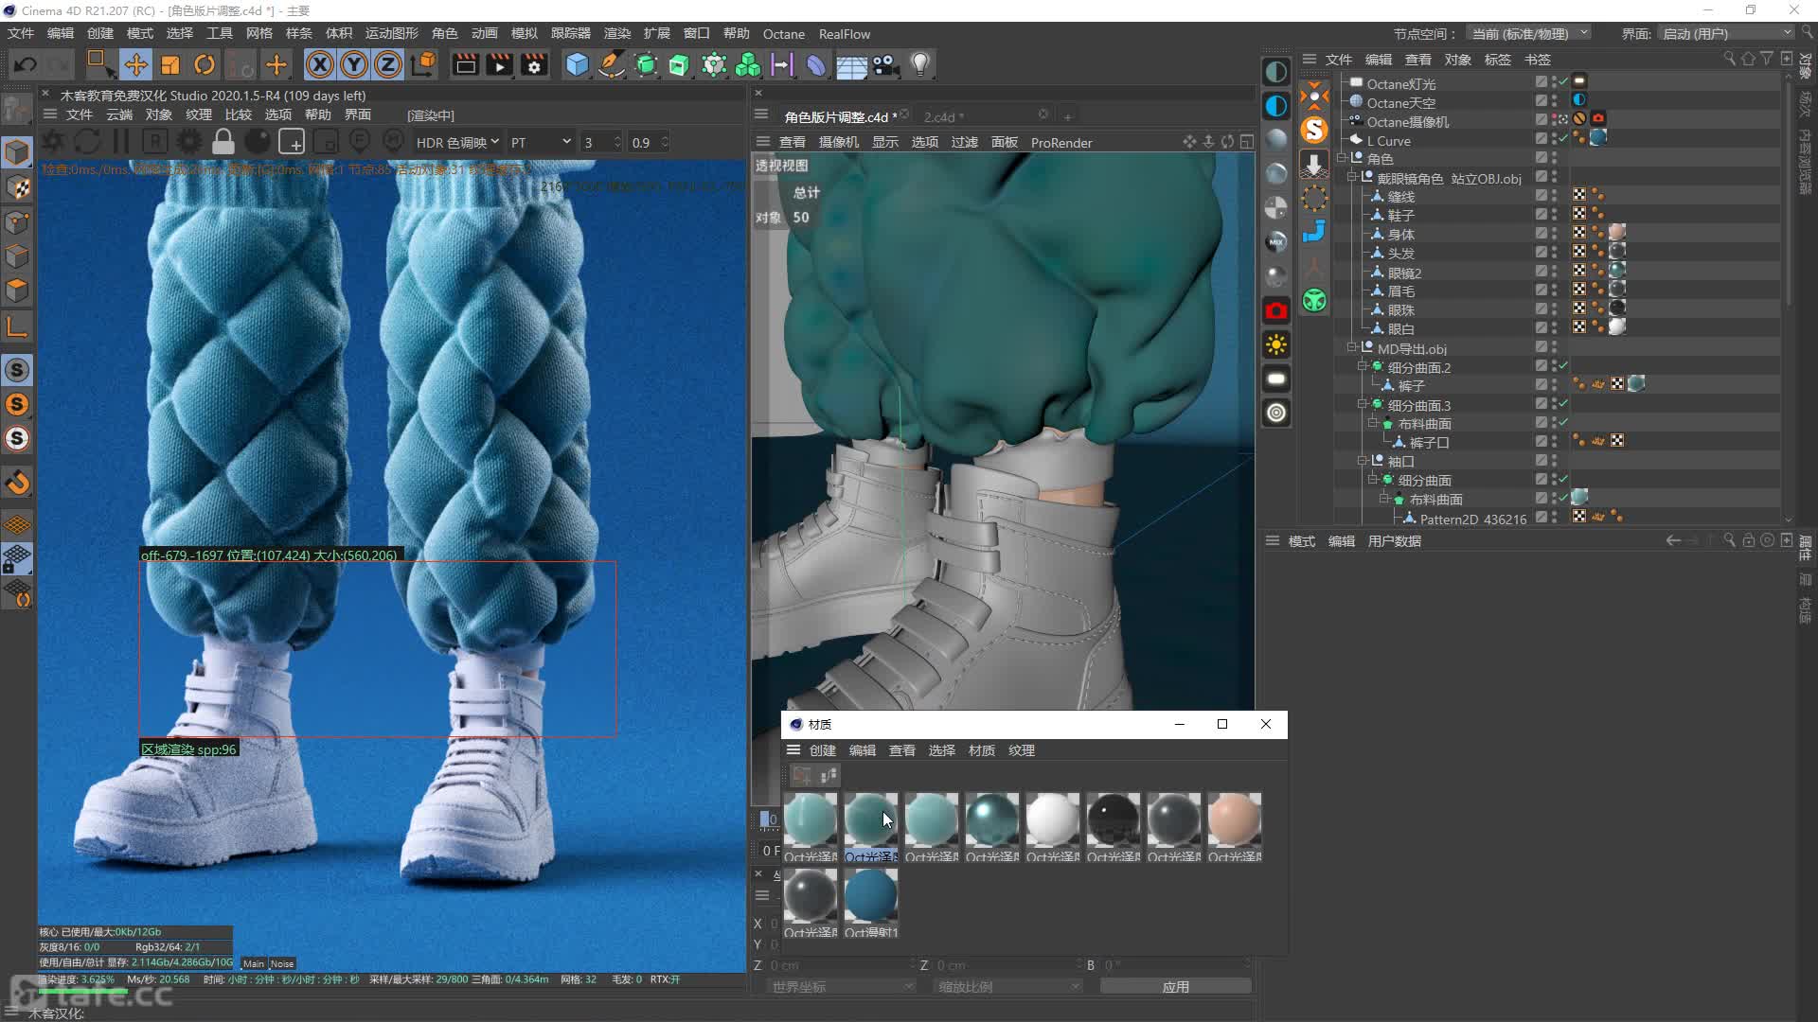Image resolution: width=1818 pixels, height=1022 pixels.
Task: Select the dark blue Oct漫射1 material
Action: coord(871,895)
